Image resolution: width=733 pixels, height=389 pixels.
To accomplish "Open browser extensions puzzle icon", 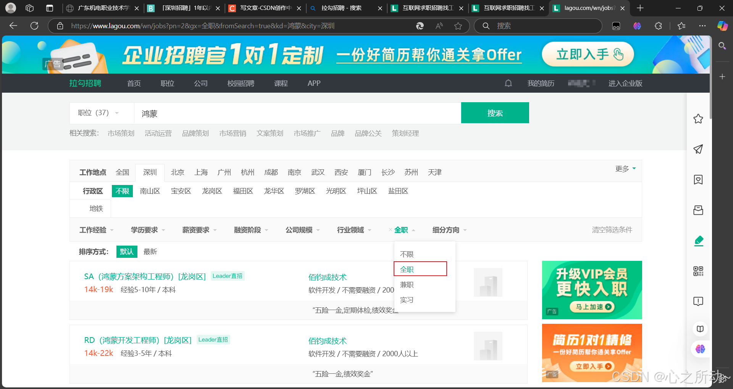I will tap(658, 26).
